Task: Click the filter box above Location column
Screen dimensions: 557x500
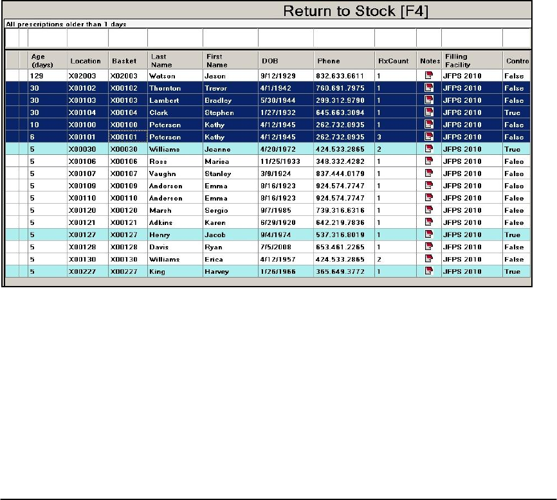Action: (87, 38)
